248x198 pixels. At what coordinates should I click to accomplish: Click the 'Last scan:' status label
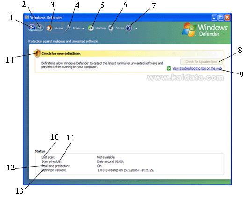pos(48,157)
